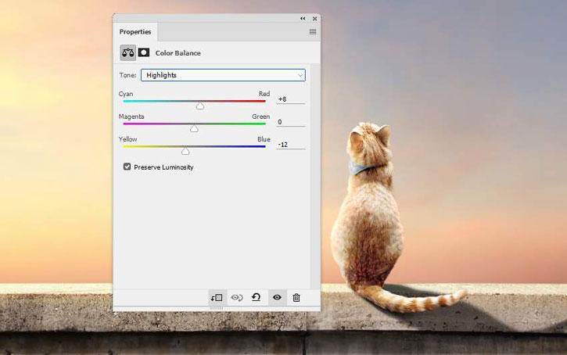Click the Magenta-Green value field 0
The width and height of the screenshot is (567, 355).
(291, 122)
